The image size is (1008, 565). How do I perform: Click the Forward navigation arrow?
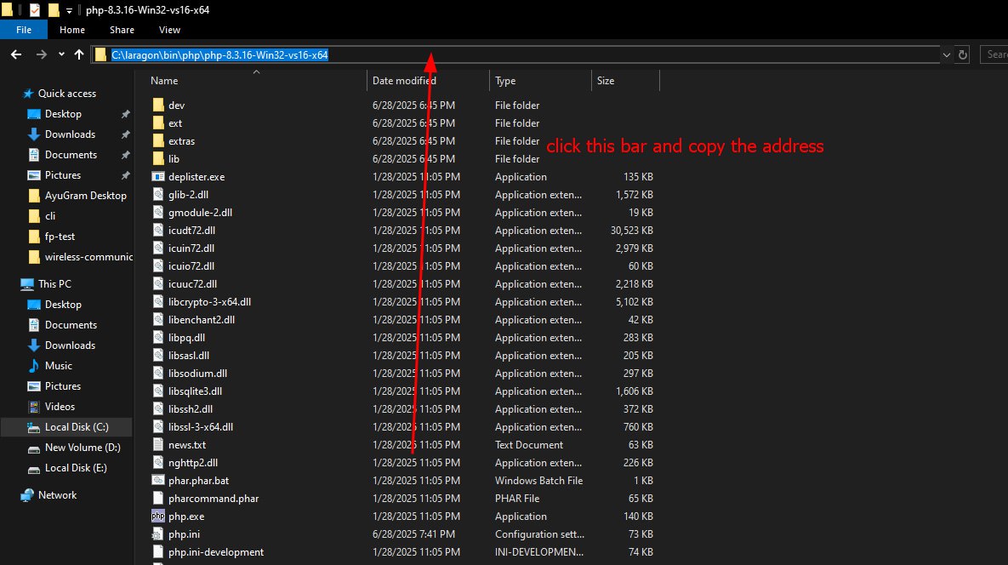(x=41, y=54)
